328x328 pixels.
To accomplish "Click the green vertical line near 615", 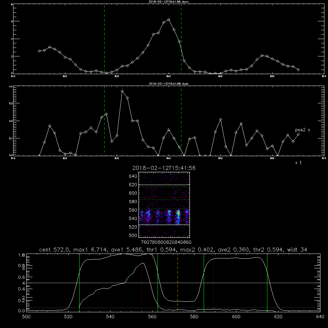I will [x=267, y=282].
